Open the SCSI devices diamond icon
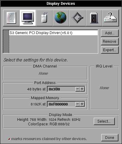Viewport: 122px width, 144px height. click(77, 18)
